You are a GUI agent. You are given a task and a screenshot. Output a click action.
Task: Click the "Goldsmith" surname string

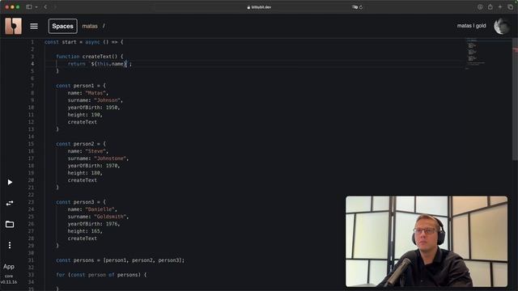(x=110, y=217)
